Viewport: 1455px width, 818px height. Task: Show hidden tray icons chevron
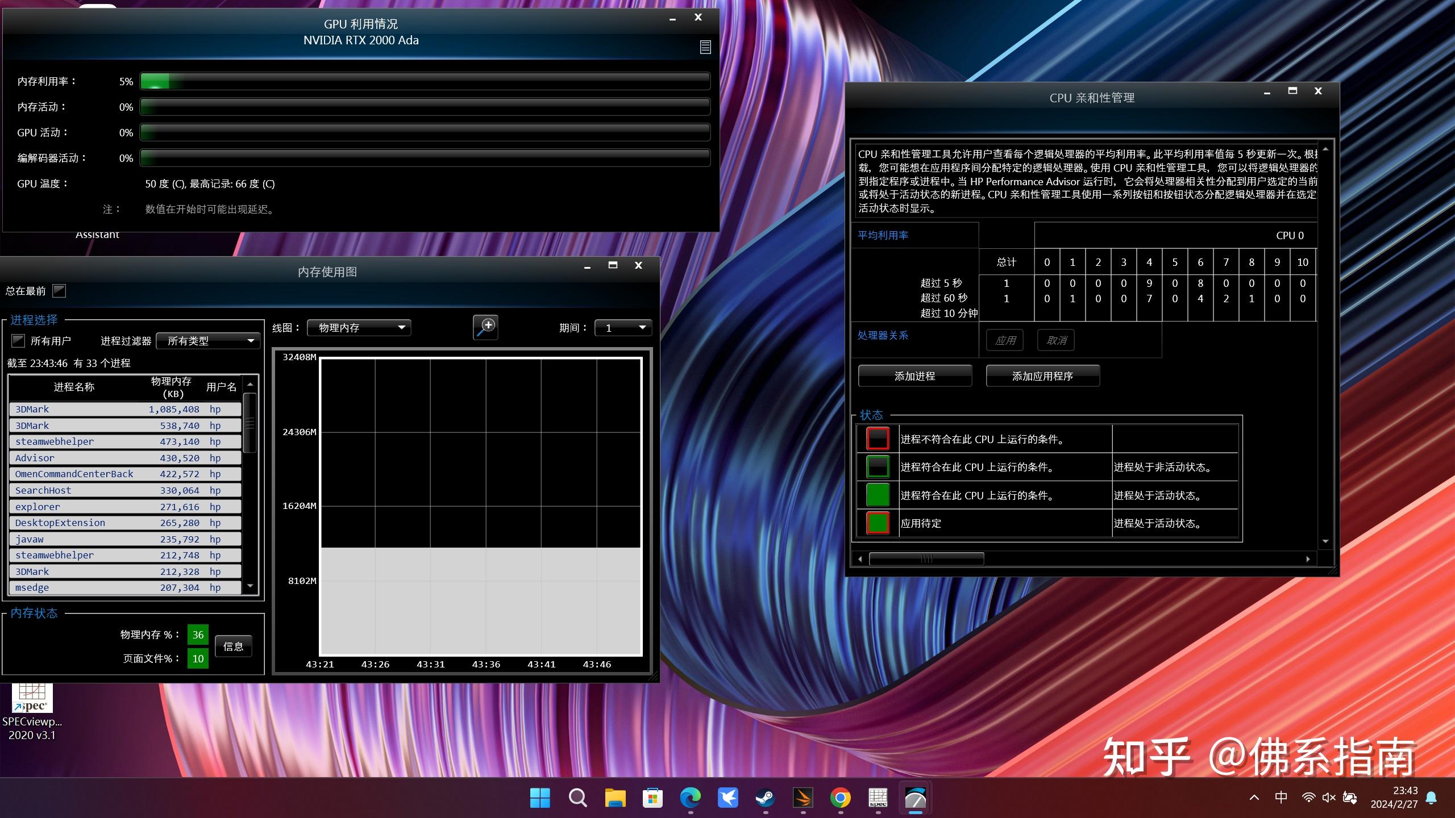point(1254,798)
